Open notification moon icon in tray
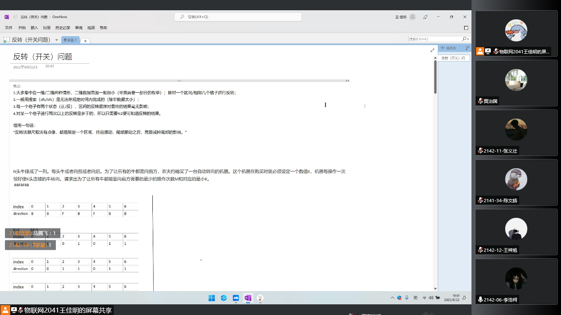Screen dimensions: 561x315 click(x=464, y=298)
